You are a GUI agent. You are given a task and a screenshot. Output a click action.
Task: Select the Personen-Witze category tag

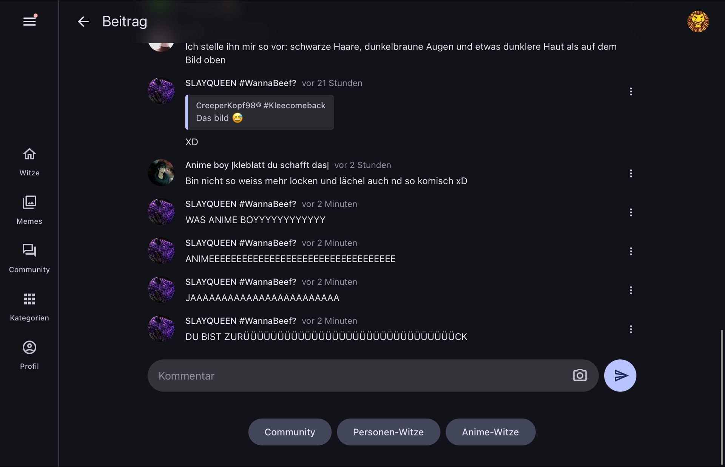pos(388,432)
